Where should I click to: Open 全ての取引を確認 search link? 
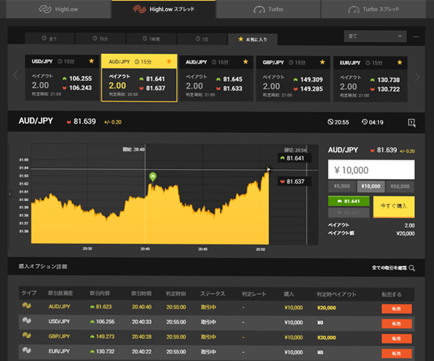393,268
